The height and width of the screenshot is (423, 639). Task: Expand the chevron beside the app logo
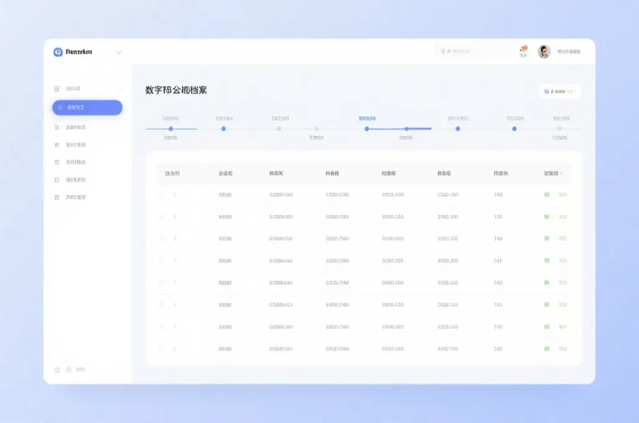119,52
